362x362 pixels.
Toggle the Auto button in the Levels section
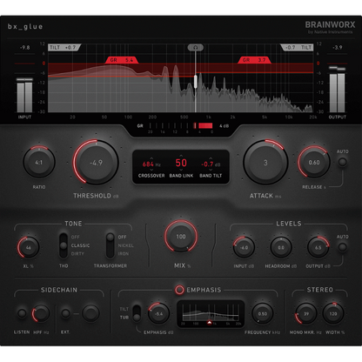343,247
